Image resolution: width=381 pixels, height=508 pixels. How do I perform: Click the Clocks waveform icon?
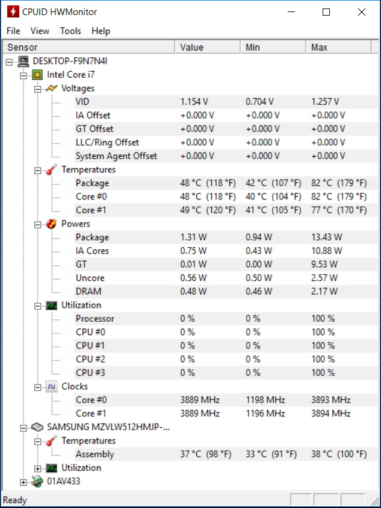point(52,386)
